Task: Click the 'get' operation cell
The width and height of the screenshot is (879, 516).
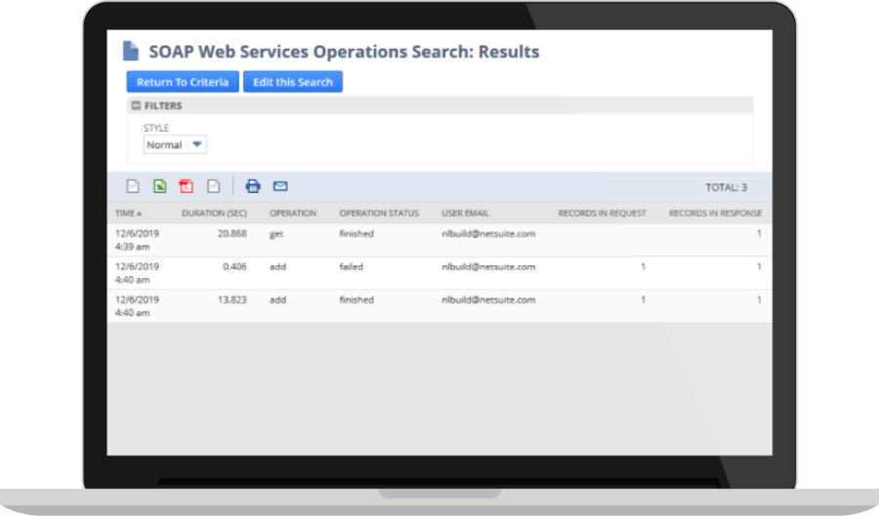Action: click(276, 234)
